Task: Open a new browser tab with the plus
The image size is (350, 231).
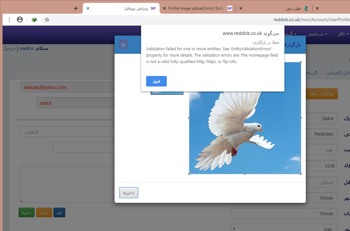Action: click(76, 8)
